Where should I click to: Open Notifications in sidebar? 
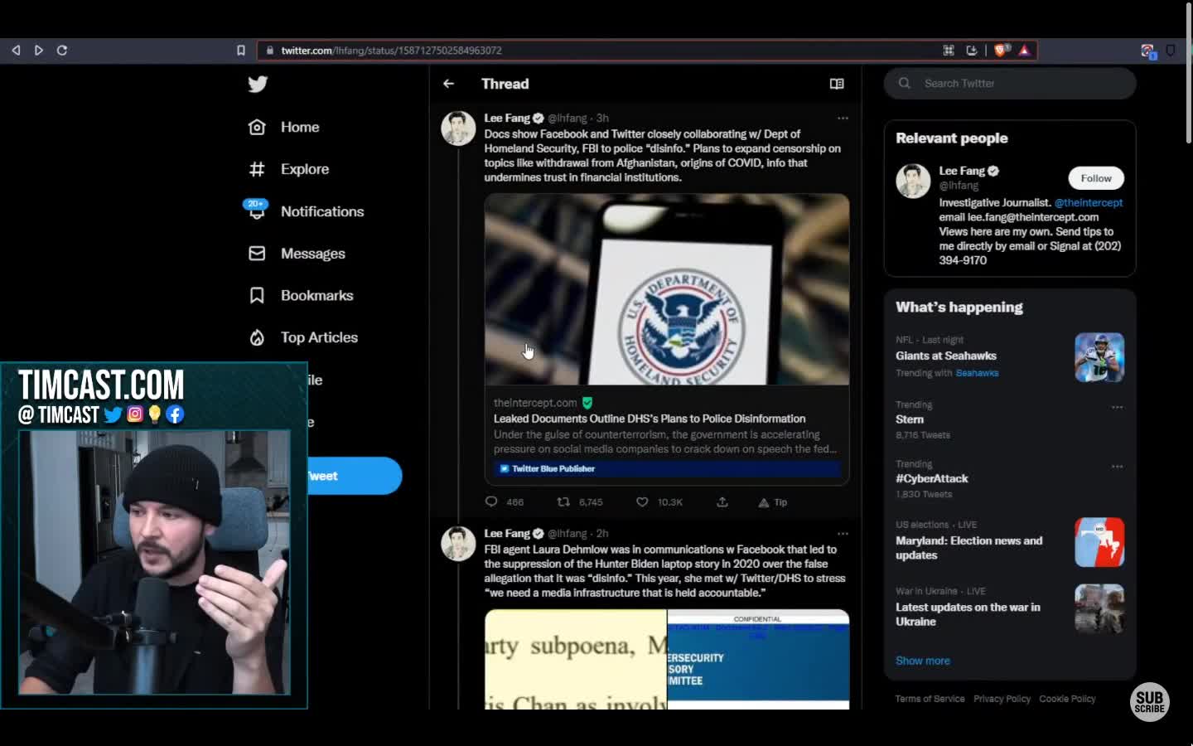pos(306,211)
